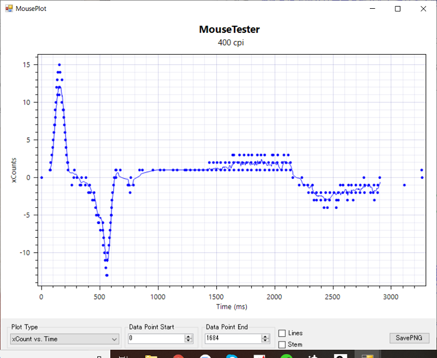
Task: Increment Data Point End with up arrow
Action: (x=265, y=337)
